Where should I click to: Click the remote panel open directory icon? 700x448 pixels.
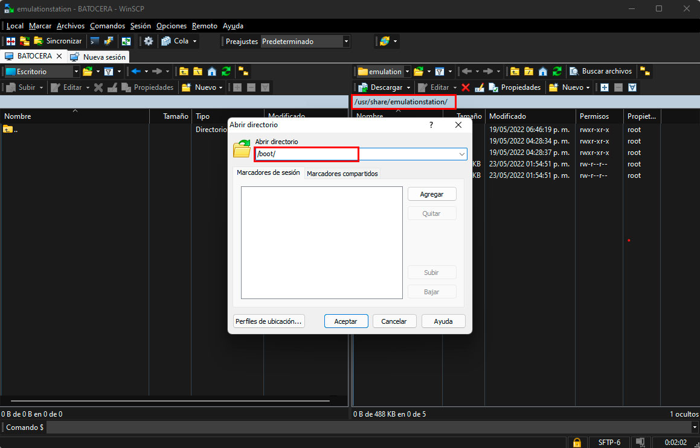click(419, 71)
